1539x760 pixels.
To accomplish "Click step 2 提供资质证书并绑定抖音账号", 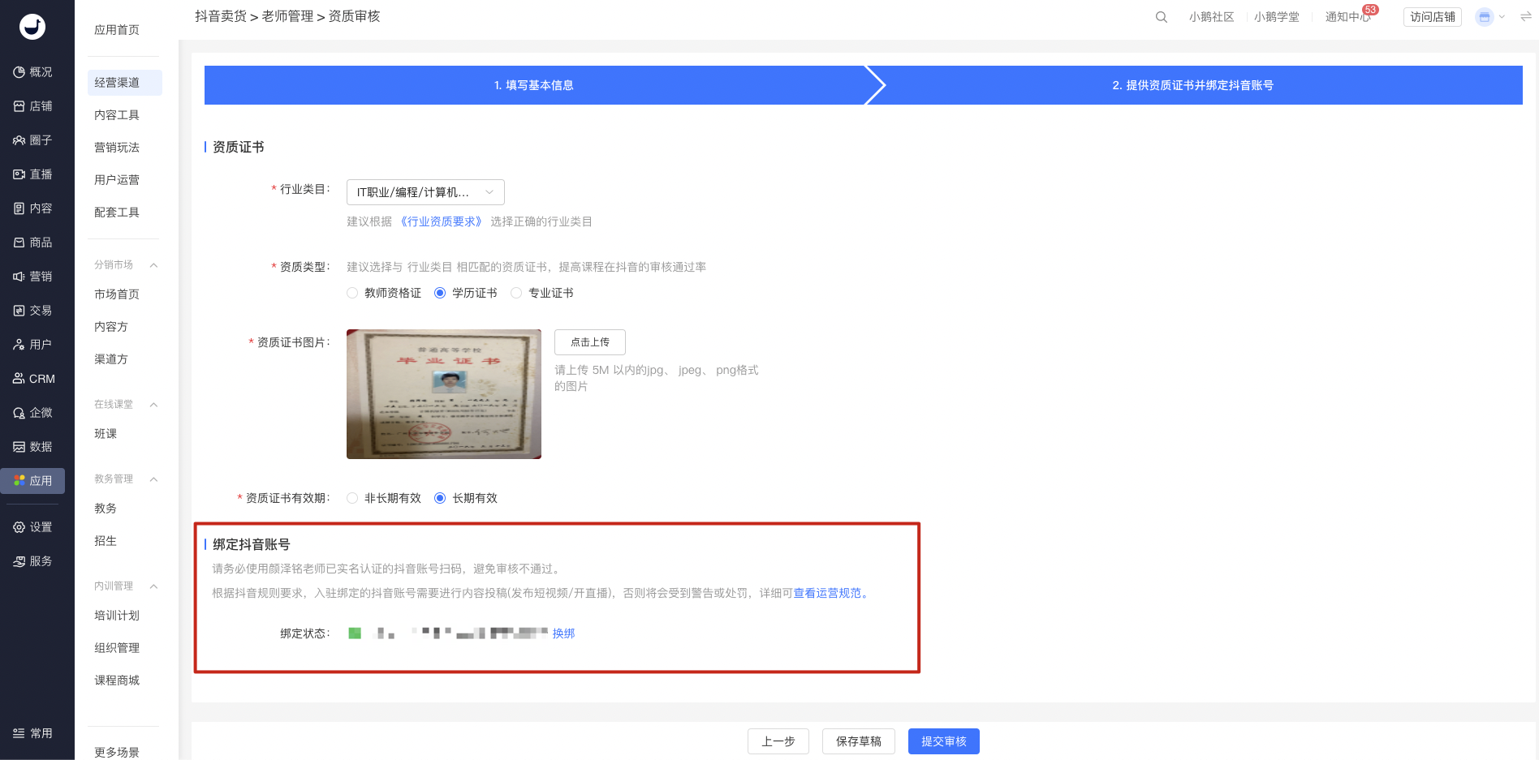I will pos(1192,85).
